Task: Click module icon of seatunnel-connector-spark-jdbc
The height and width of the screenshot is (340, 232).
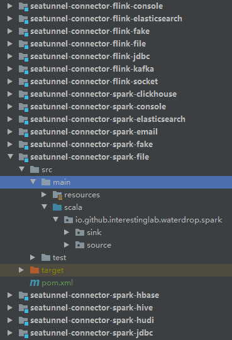Action: 23,333
